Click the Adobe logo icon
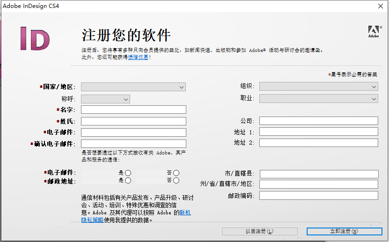This screenshot has width=389, height=242. (x=374, y=32)
